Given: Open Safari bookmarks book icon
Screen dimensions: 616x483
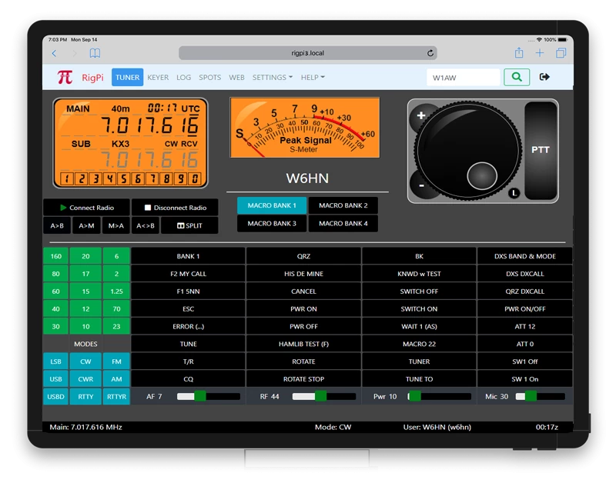Looking at the screenshot, I should 95,53.
